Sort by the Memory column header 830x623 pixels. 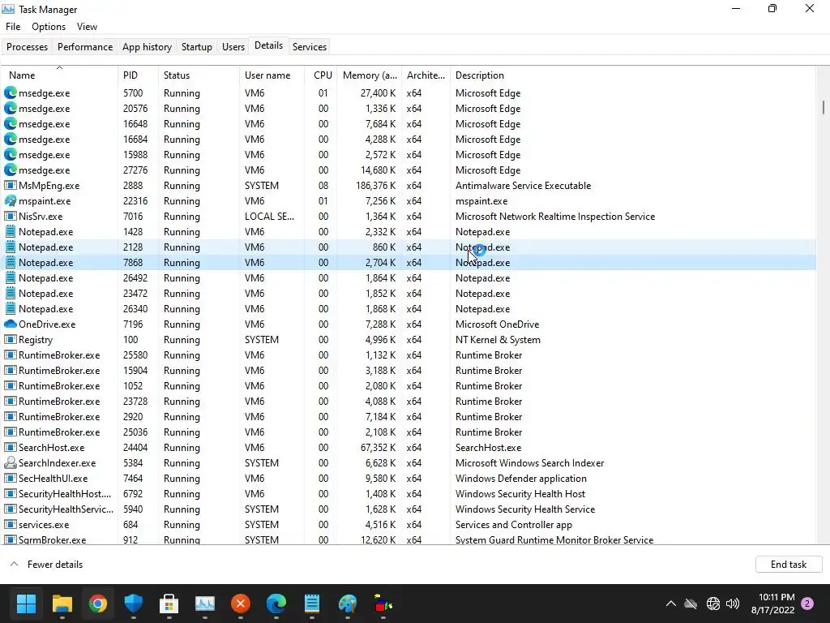tap(370, 75)
